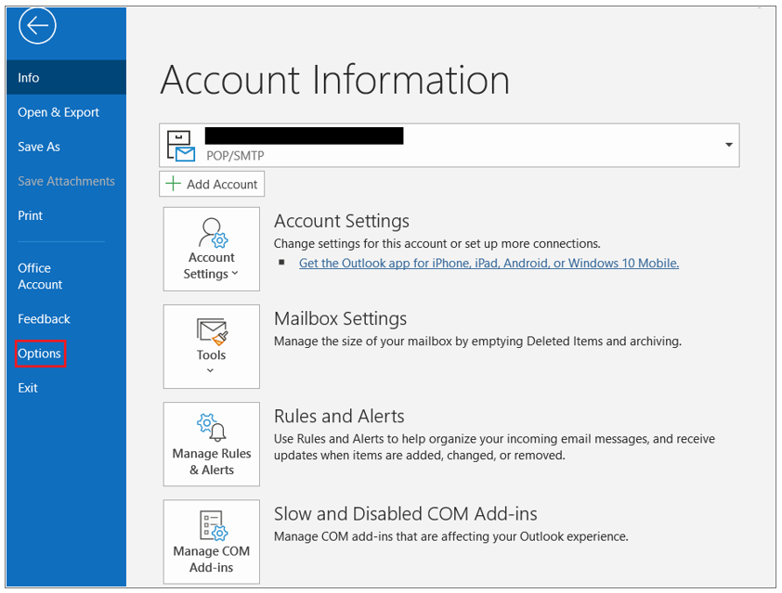Image resolution: width=782 pixels, height=593 pixels.
Task: Click the back arrow circle icon
Action: click(x=37, y=25)
